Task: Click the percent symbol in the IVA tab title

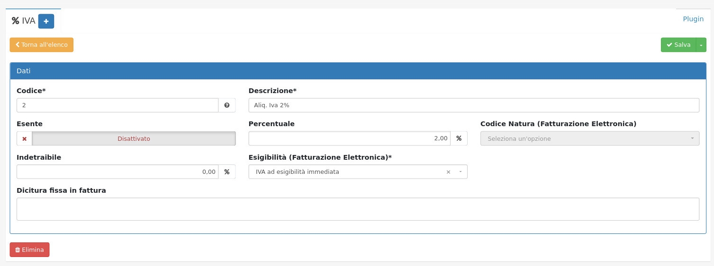Action: pos(16,21)
